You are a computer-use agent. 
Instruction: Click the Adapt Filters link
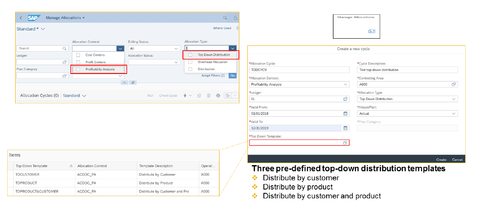(213, 76)
